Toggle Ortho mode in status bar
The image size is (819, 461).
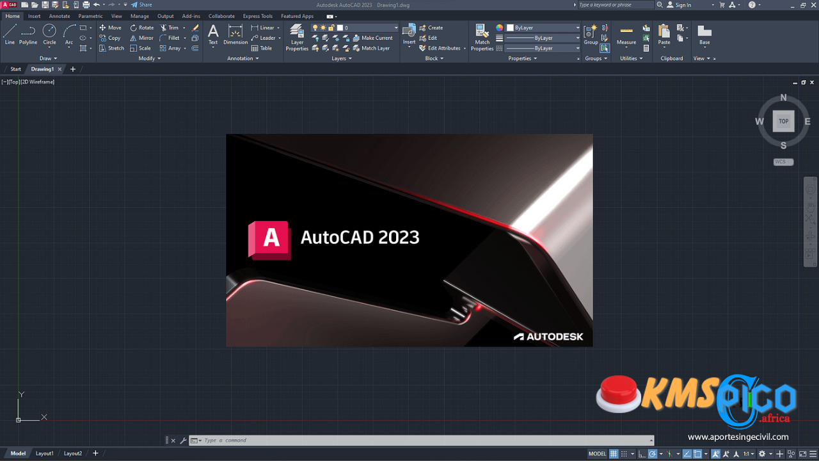[642, 453]
